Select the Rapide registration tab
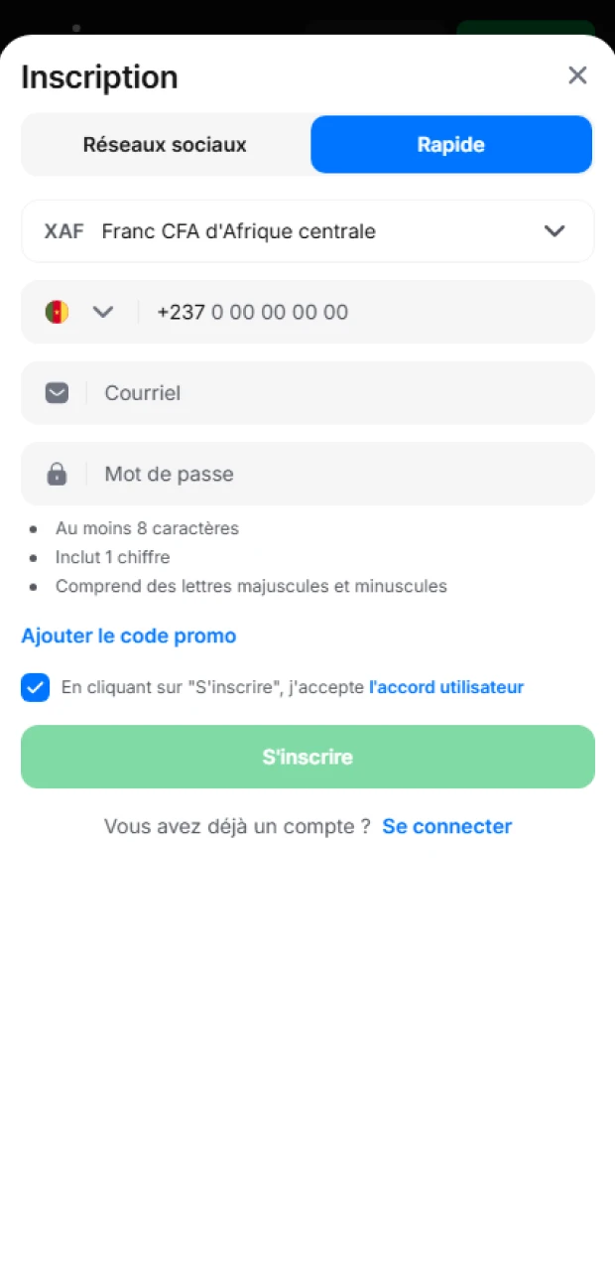Image resolution: width=615 pixels, height=1271 pixels. click(x=451, y=145)
